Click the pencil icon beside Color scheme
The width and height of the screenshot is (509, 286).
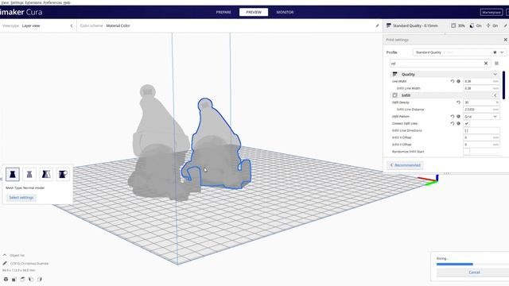[377, 25]
